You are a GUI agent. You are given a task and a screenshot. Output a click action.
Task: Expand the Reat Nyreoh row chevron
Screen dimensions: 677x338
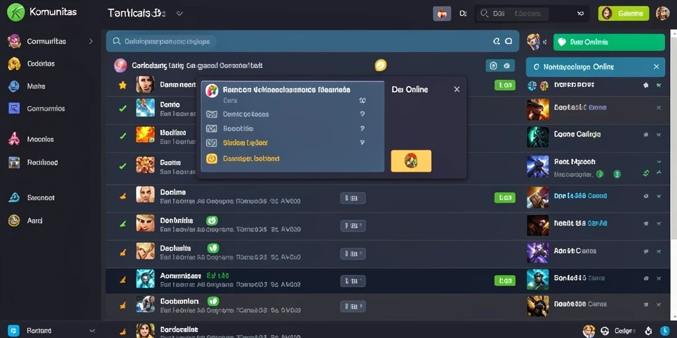pos(659,162)
